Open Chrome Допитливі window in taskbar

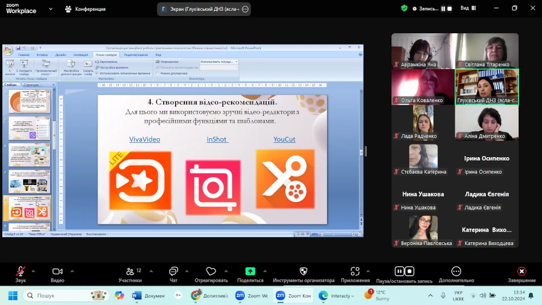tap(209, 296)
